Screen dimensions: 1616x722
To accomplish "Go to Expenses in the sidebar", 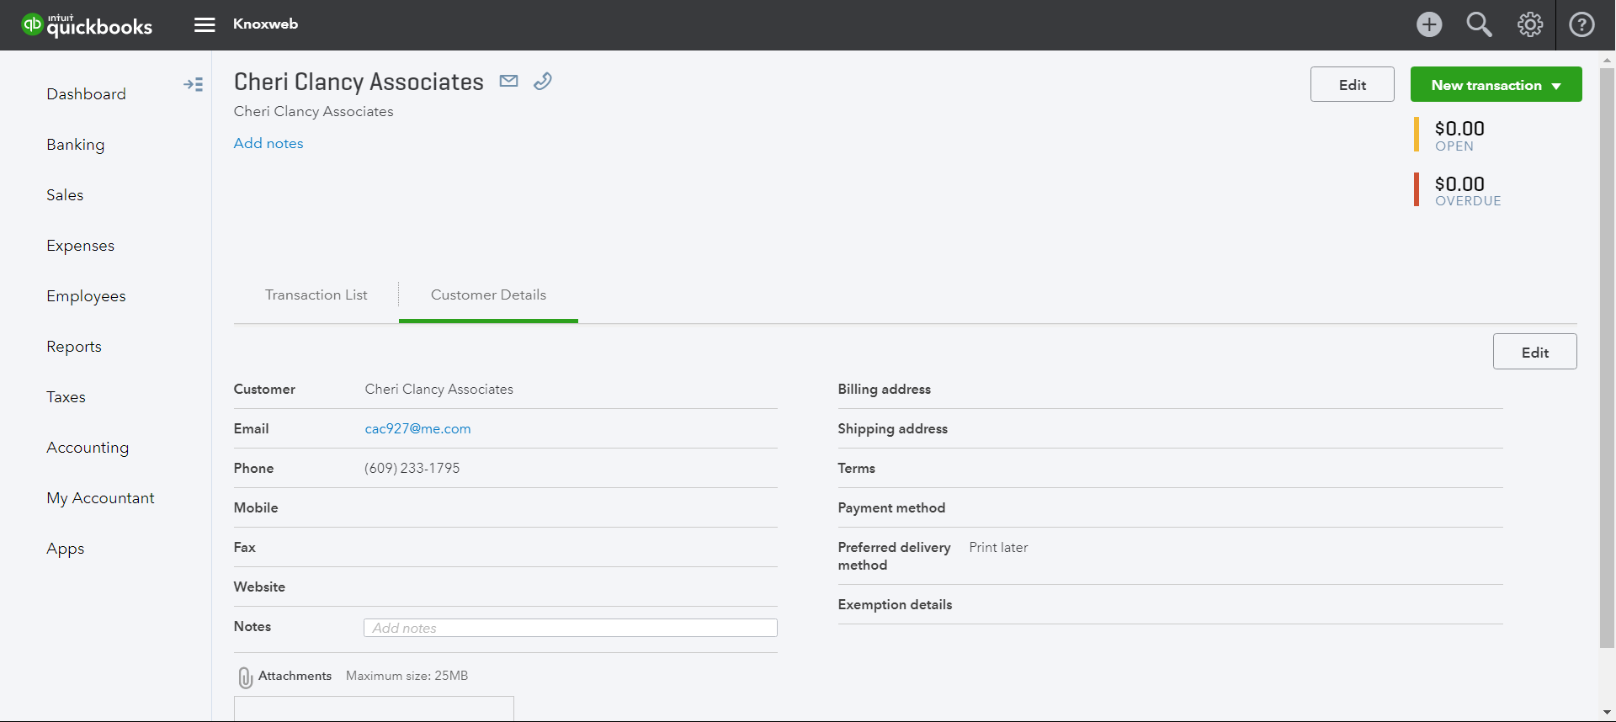I will [80, 246].
